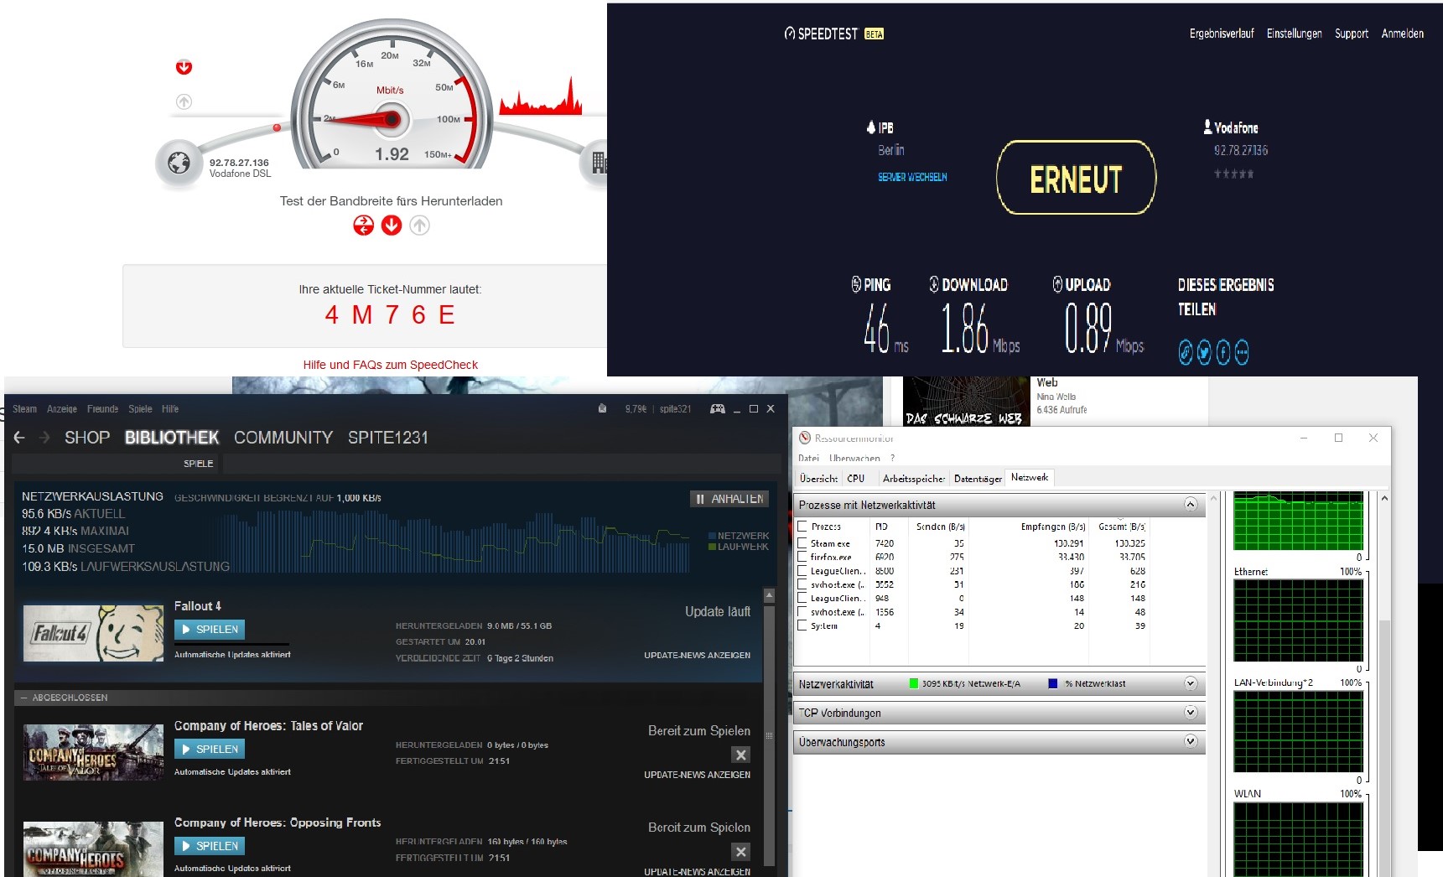Click the globe icon above the Vodafone DSL IP
Viewport: 1443px width, 877px height.
[x=179, y=163]
